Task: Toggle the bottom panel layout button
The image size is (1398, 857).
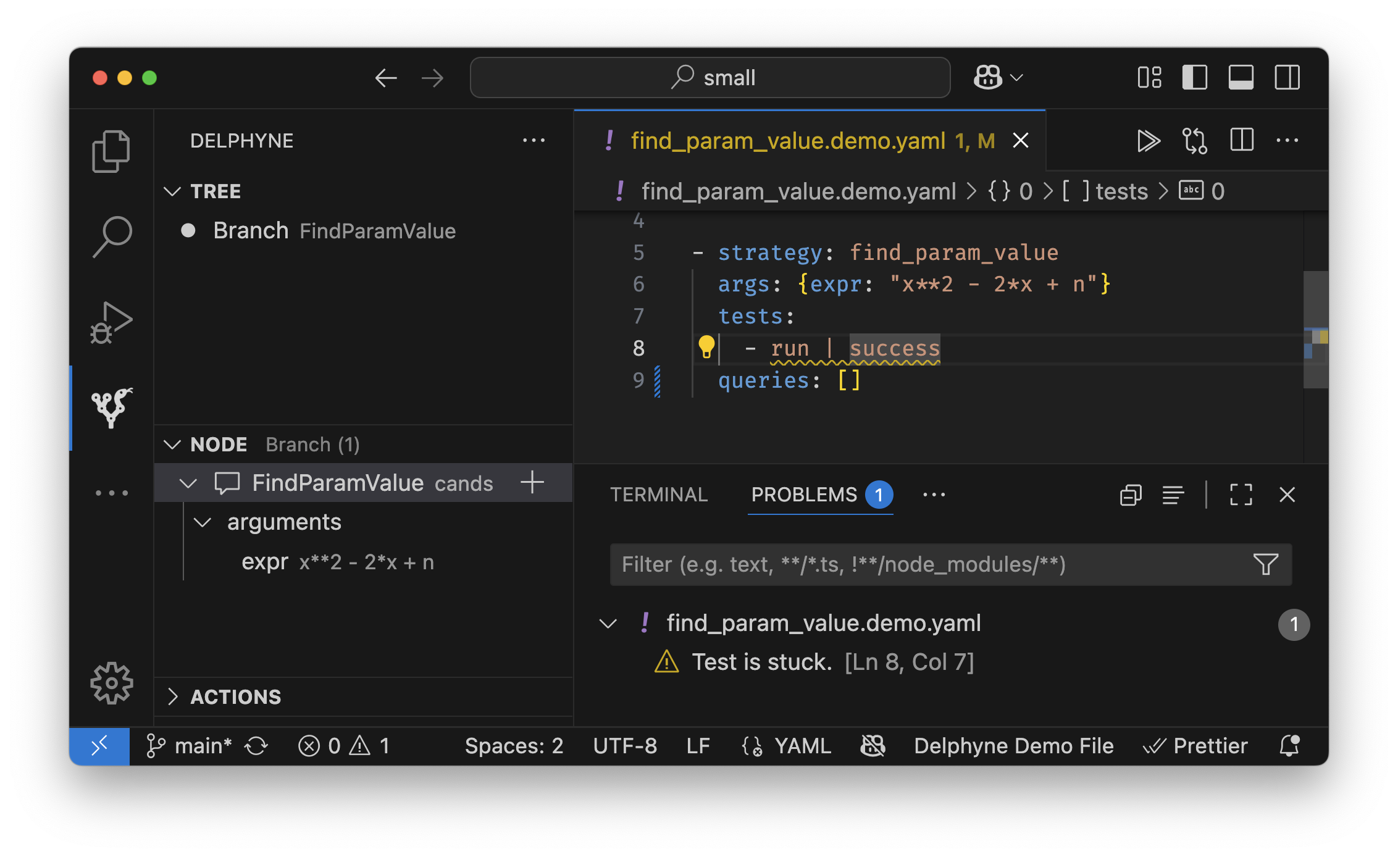Action: pos(1241,78)
